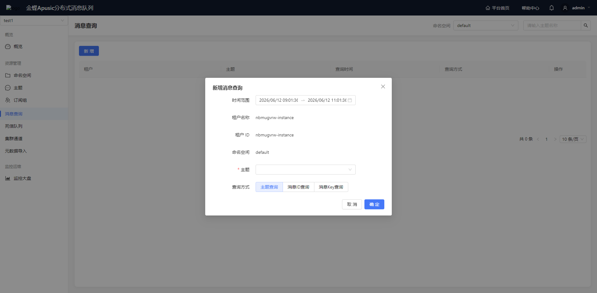Click the folder icon beside 命名空间
This screenshot has width=597, height=293.
[x=8, y=75]
